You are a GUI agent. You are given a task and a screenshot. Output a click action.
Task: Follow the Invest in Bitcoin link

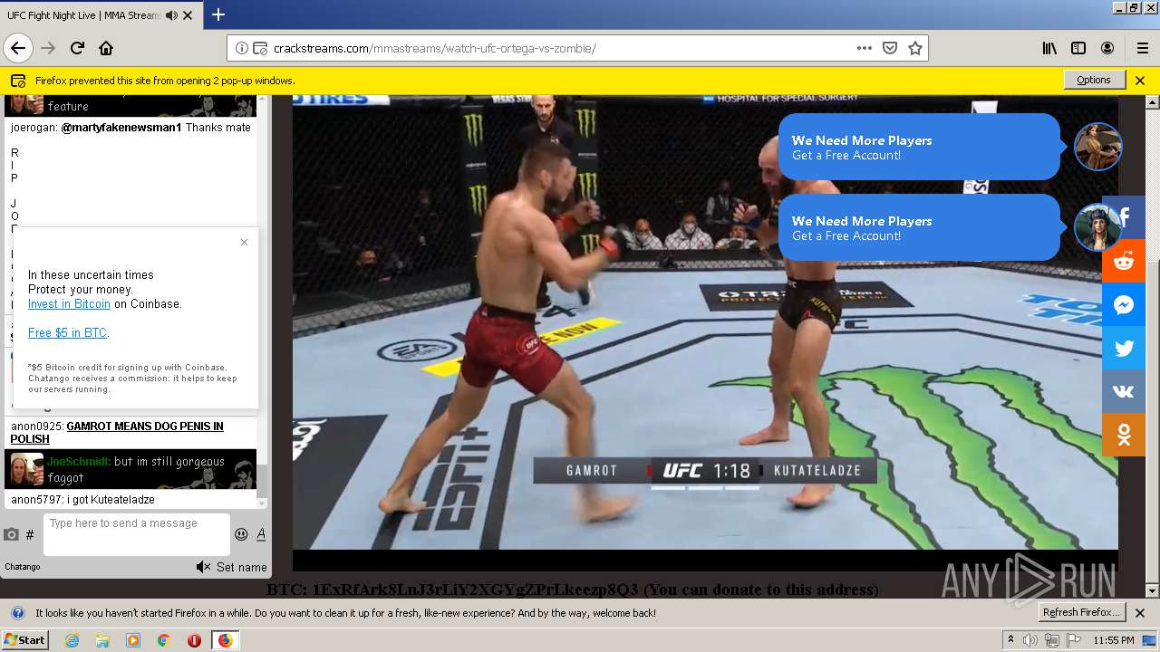69,304
